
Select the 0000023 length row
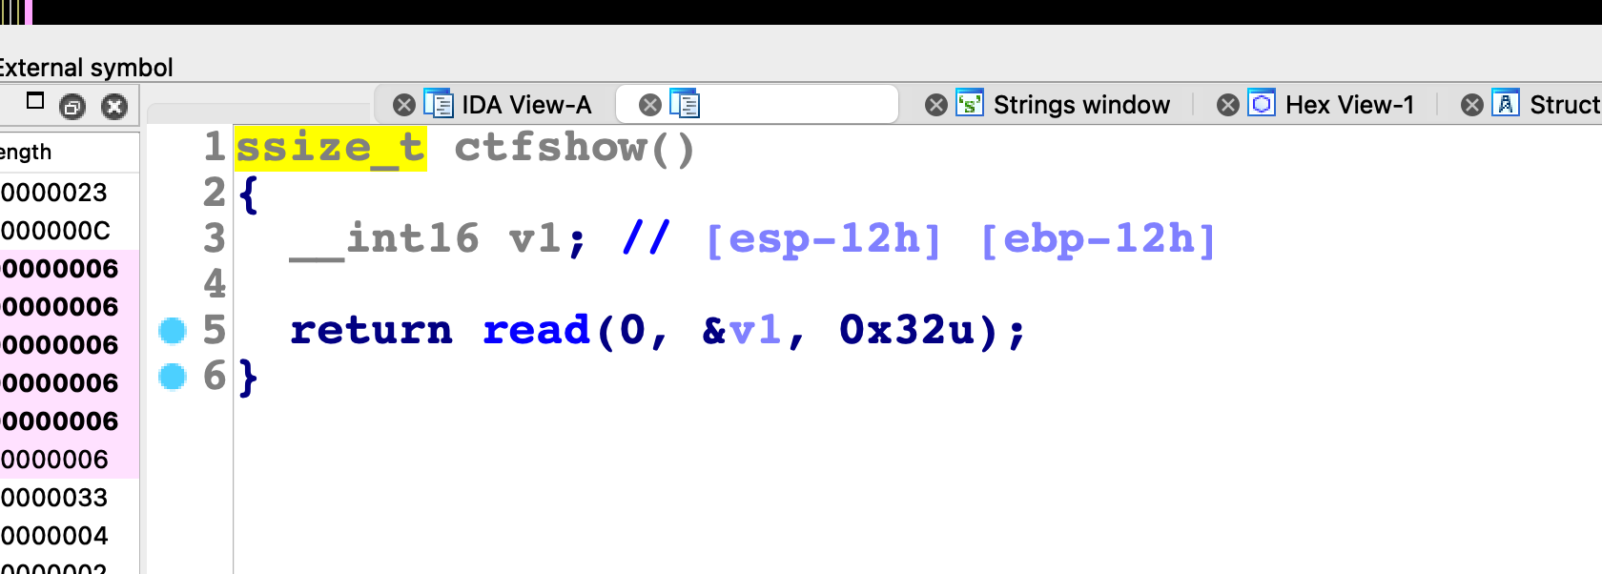70,193
